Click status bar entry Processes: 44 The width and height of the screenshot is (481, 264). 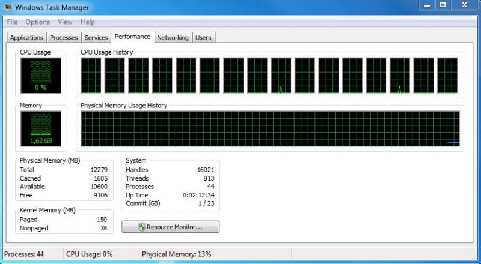24,254
